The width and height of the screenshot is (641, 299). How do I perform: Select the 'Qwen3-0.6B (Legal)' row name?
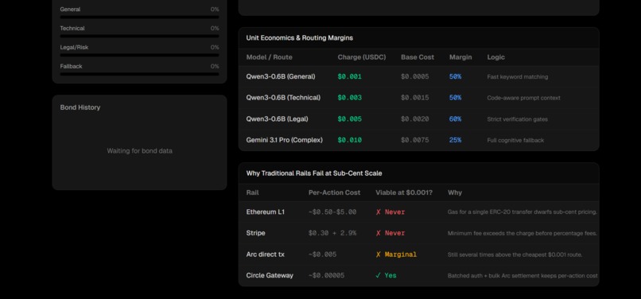[x=278, y=119]
